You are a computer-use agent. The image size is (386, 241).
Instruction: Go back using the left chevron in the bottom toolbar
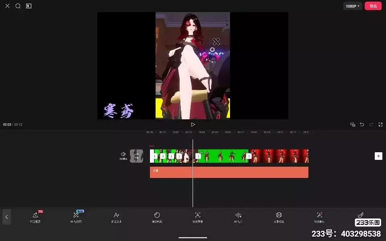point(7,216)
